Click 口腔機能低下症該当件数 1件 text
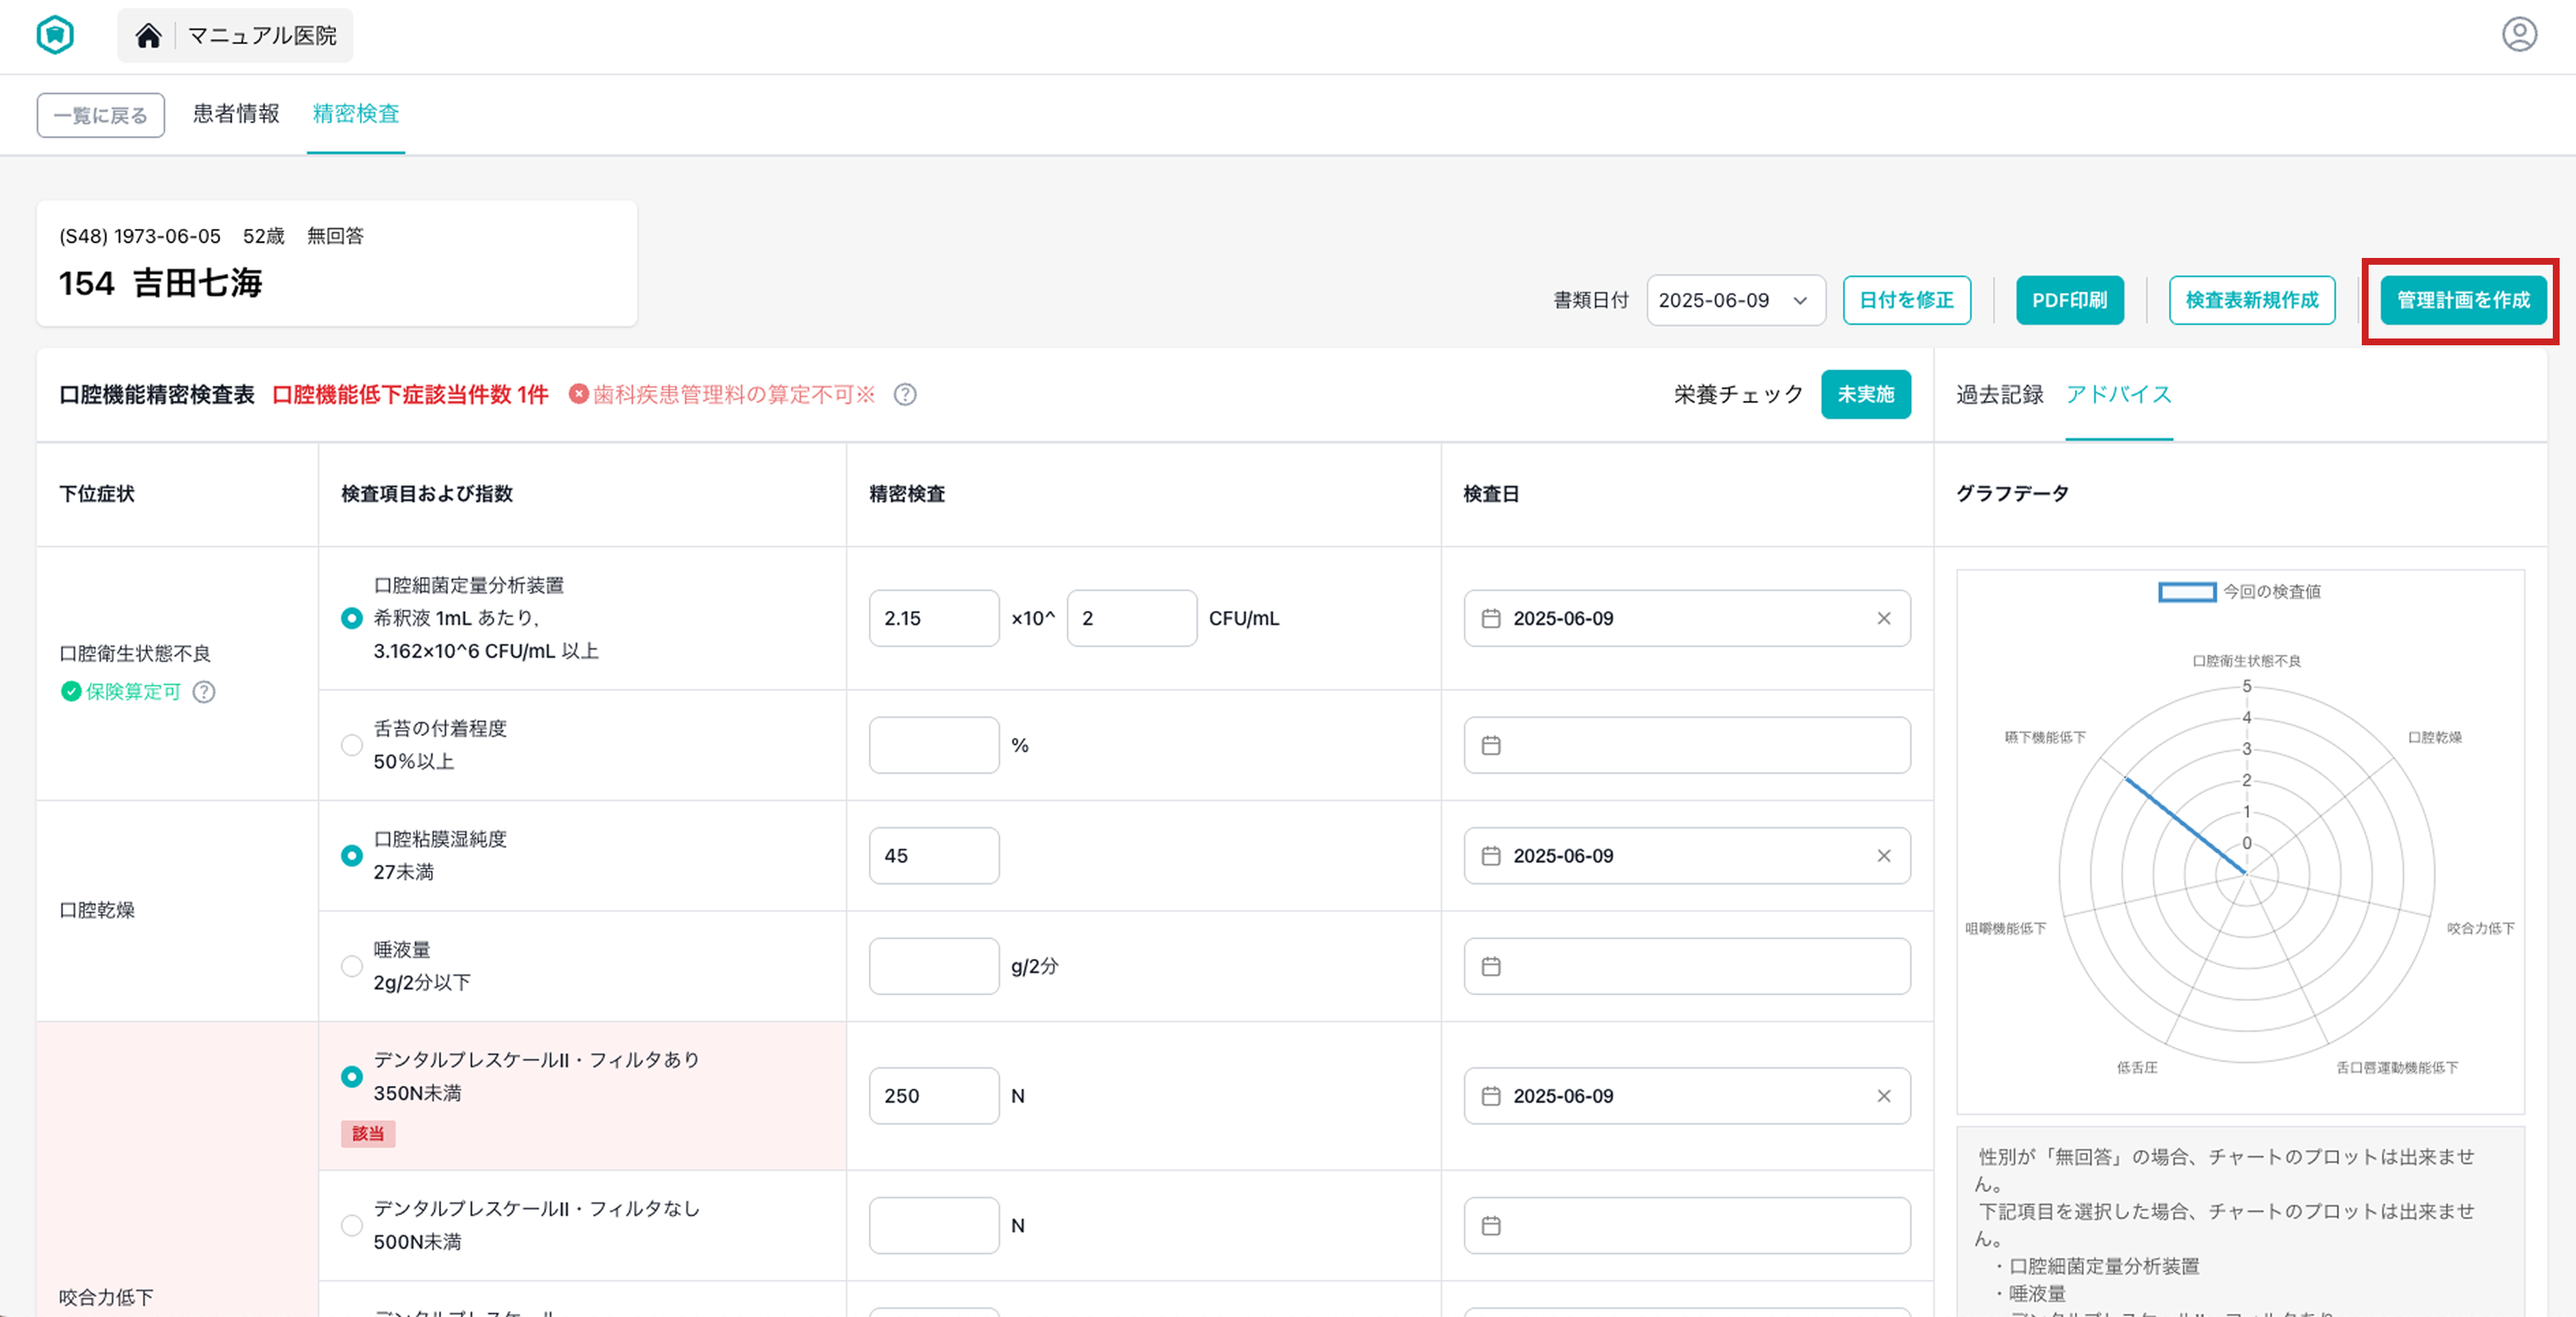The image size is (2576, 1317). click(410, 395)
